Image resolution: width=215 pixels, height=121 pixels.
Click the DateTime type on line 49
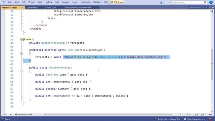52,75
